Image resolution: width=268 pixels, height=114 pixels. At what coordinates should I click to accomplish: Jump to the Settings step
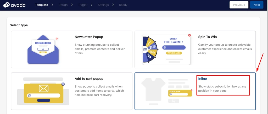pos(103,5)
